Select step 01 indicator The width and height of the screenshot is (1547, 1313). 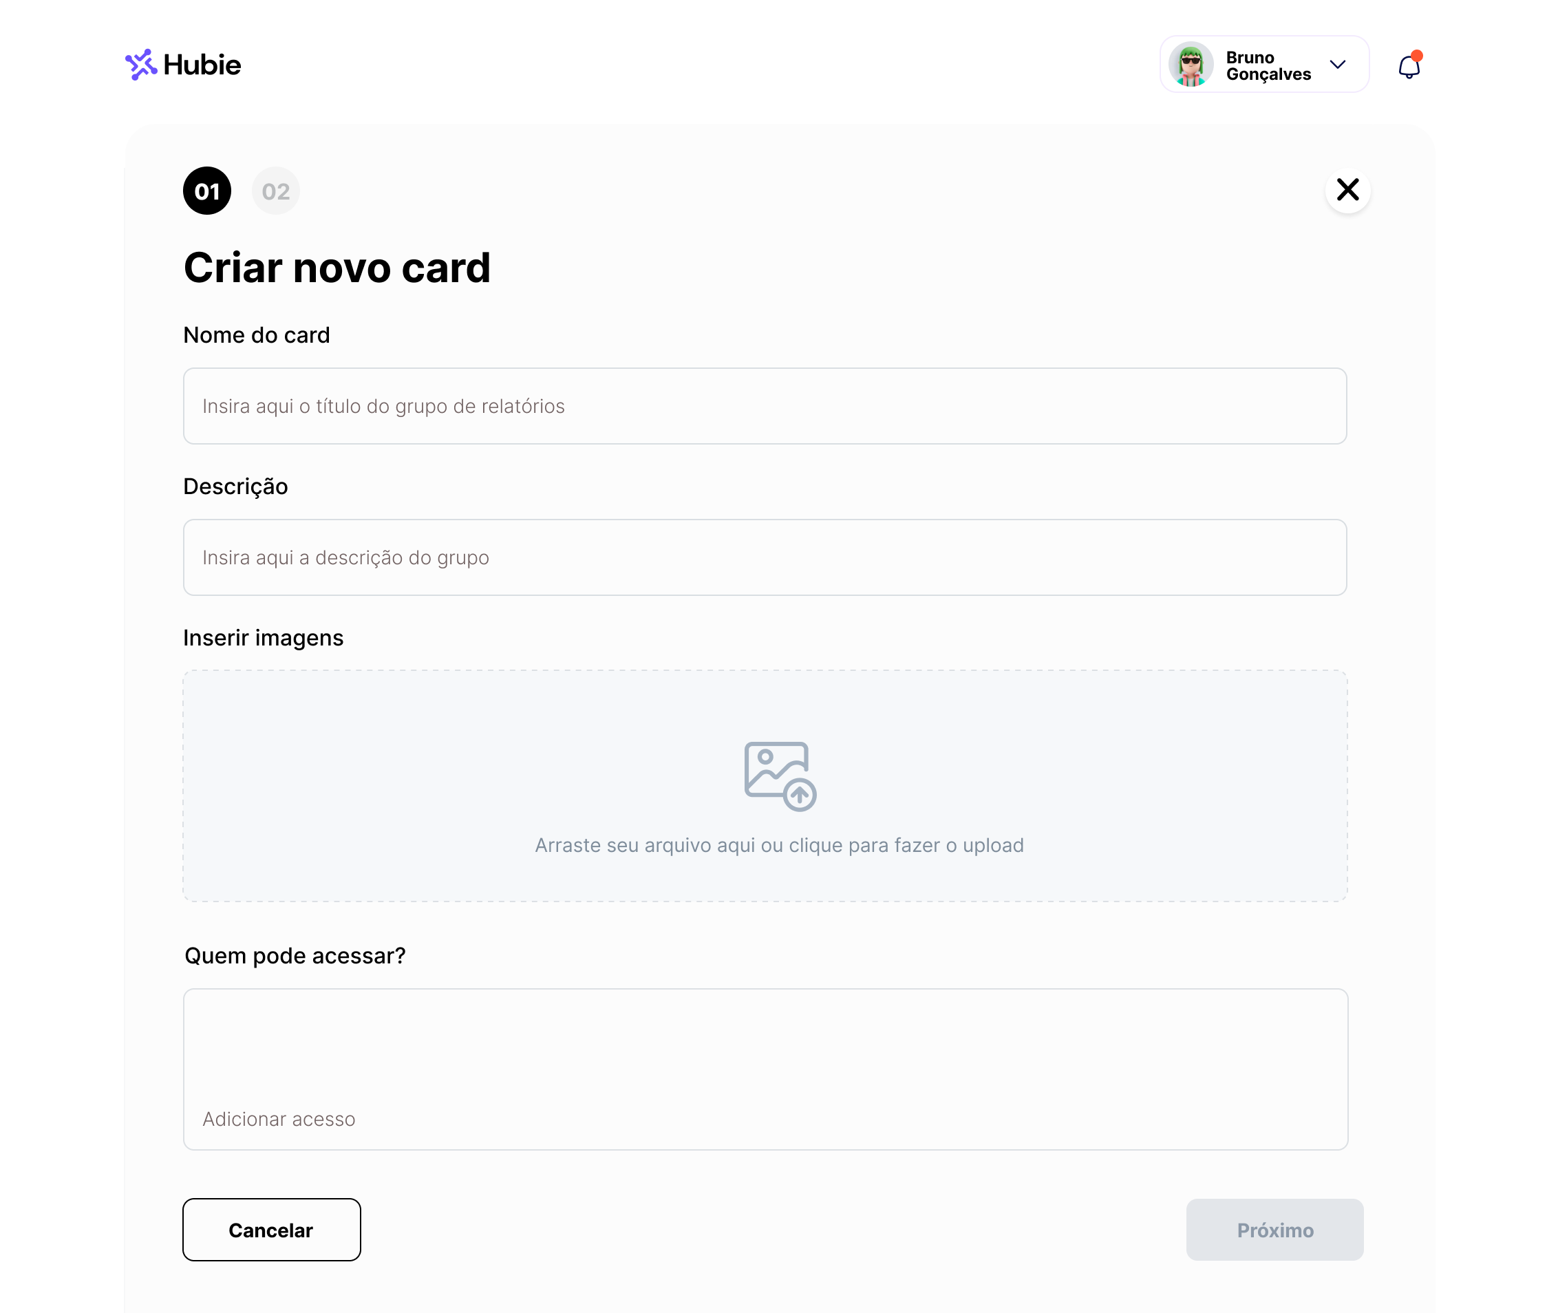pyautogui.click(x=207, y=191)
